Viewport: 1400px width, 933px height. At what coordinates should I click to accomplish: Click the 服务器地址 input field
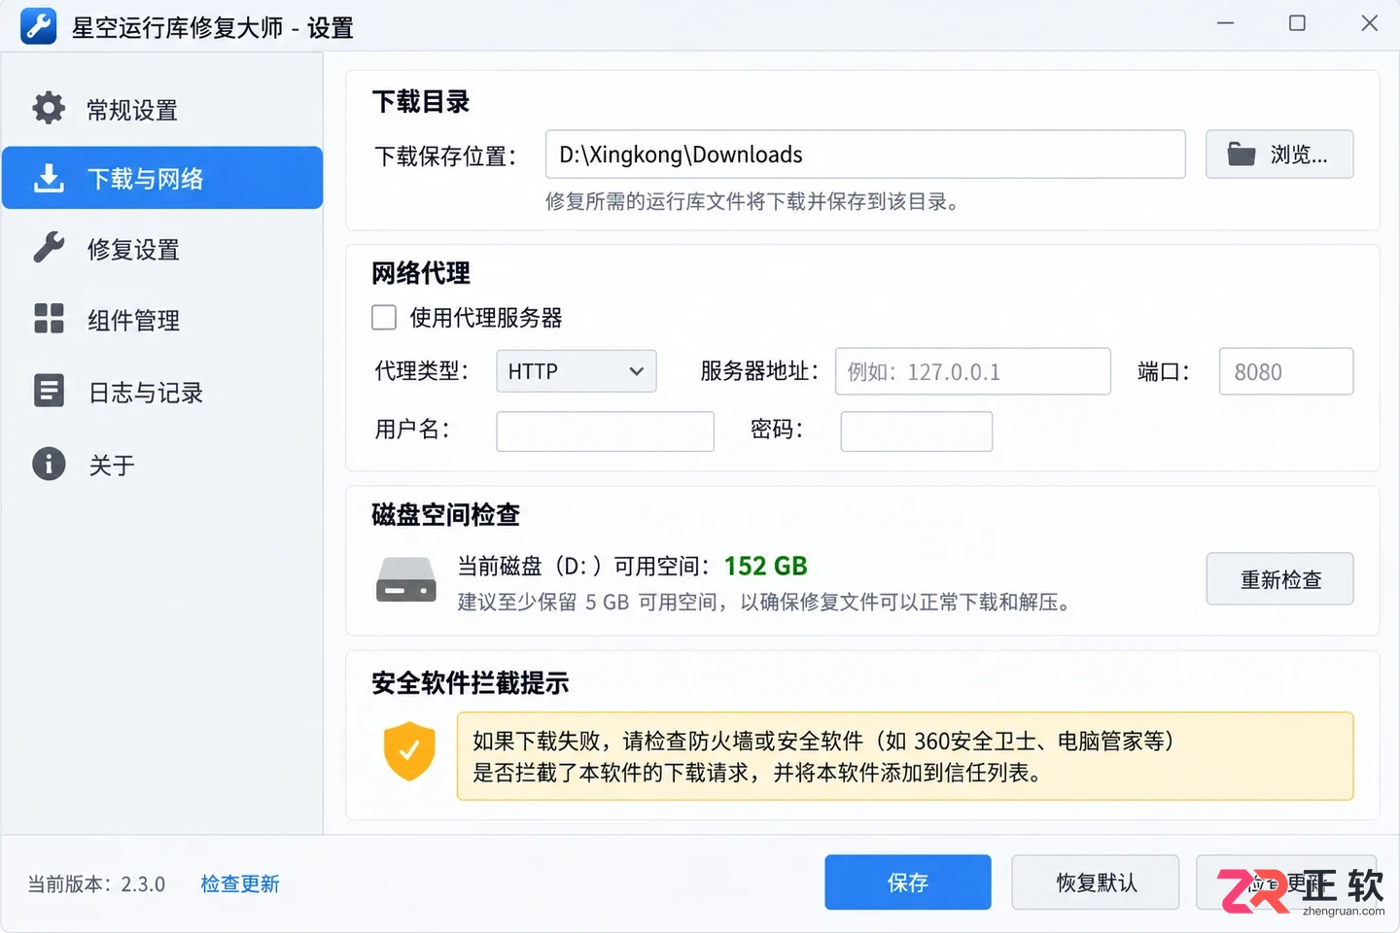[x=973, y=371]
